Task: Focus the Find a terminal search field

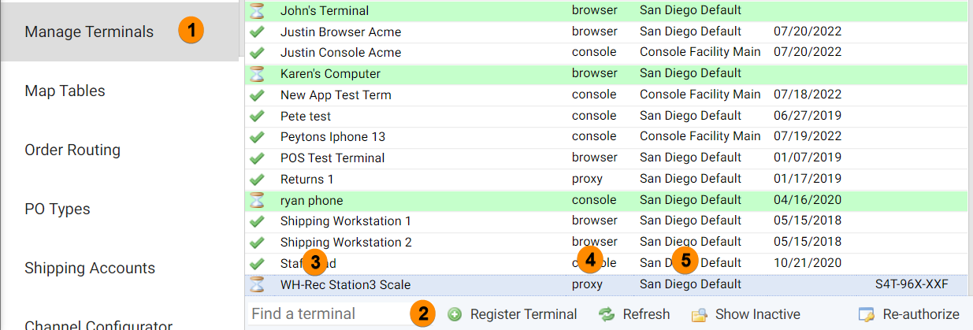Action: pos(326,314)
